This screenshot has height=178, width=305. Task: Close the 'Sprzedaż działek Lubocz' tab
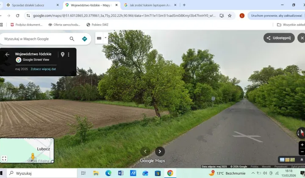[58, 5]
